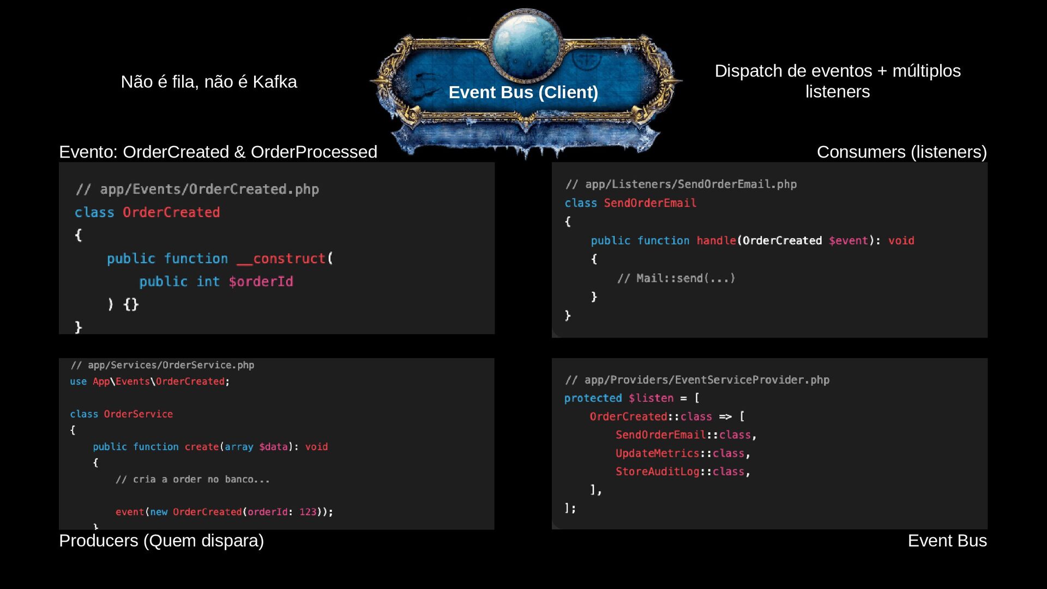Click the 'use App\Events\OrderCreated' import line

[149, 381]
